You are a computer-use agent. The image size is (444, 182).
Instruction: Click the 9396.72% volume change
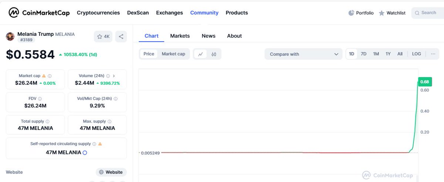(x=108, y=83)
